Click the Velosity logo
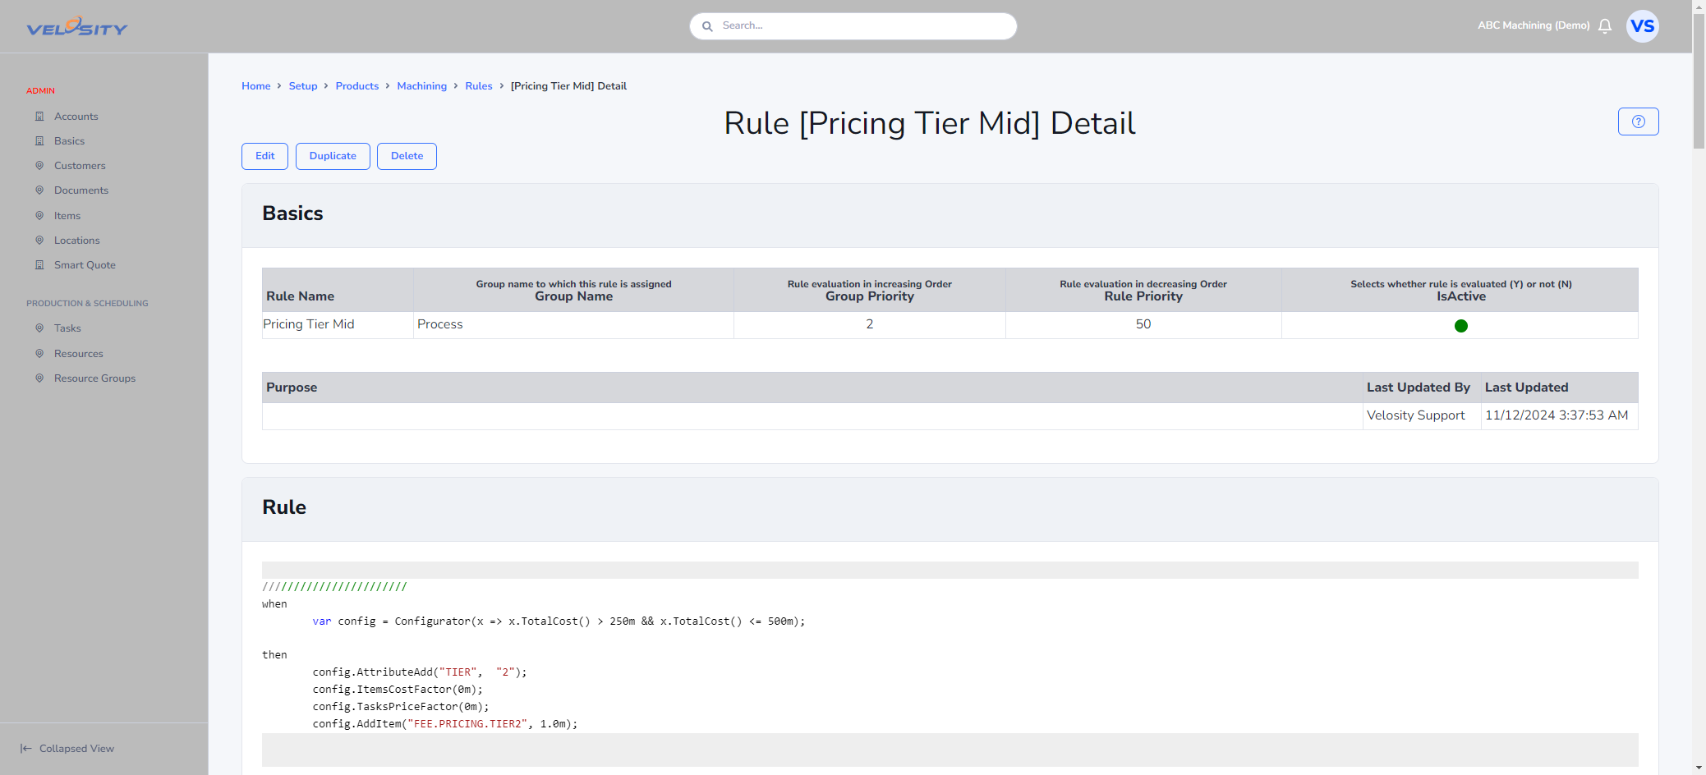 pyautogui.click(x=77, y=27)
